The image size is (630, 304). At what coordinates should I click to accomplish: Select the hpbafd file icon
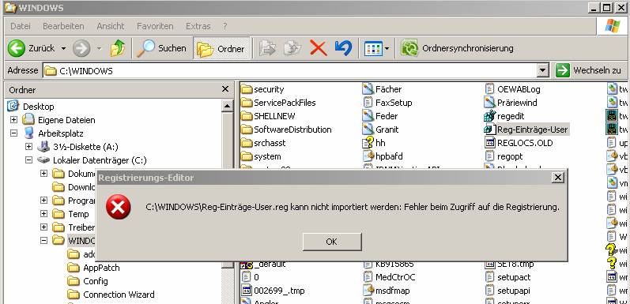point(368,156)
